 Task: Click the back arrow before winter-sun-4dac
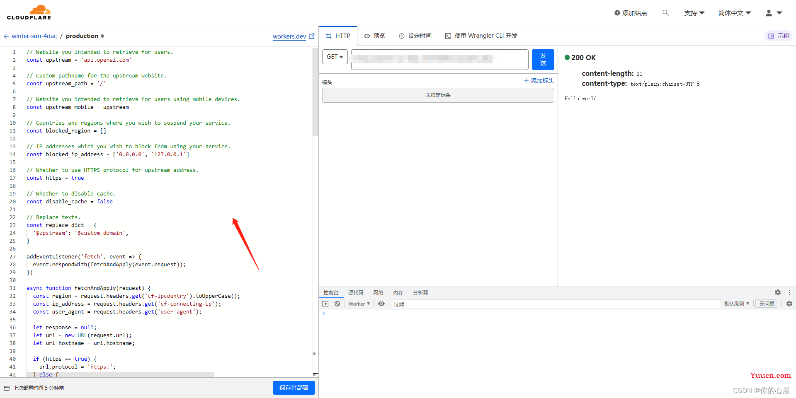pyautogui.click(x=7, y=36)
